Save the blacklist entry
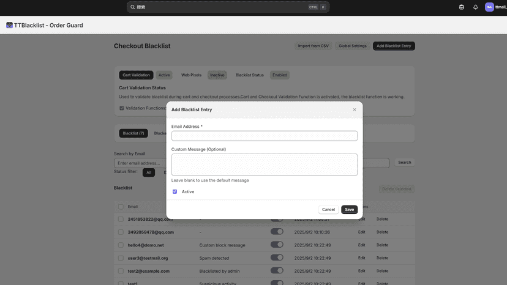Screen dimensions: 507x285 349,209
